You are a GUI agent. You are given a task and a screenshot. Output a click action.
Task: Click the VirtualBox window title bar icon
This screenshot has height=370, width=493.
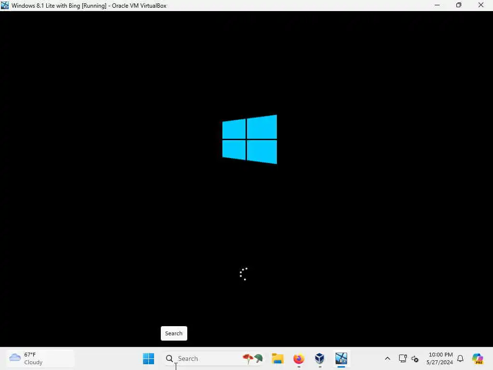[x=5, y=5]
